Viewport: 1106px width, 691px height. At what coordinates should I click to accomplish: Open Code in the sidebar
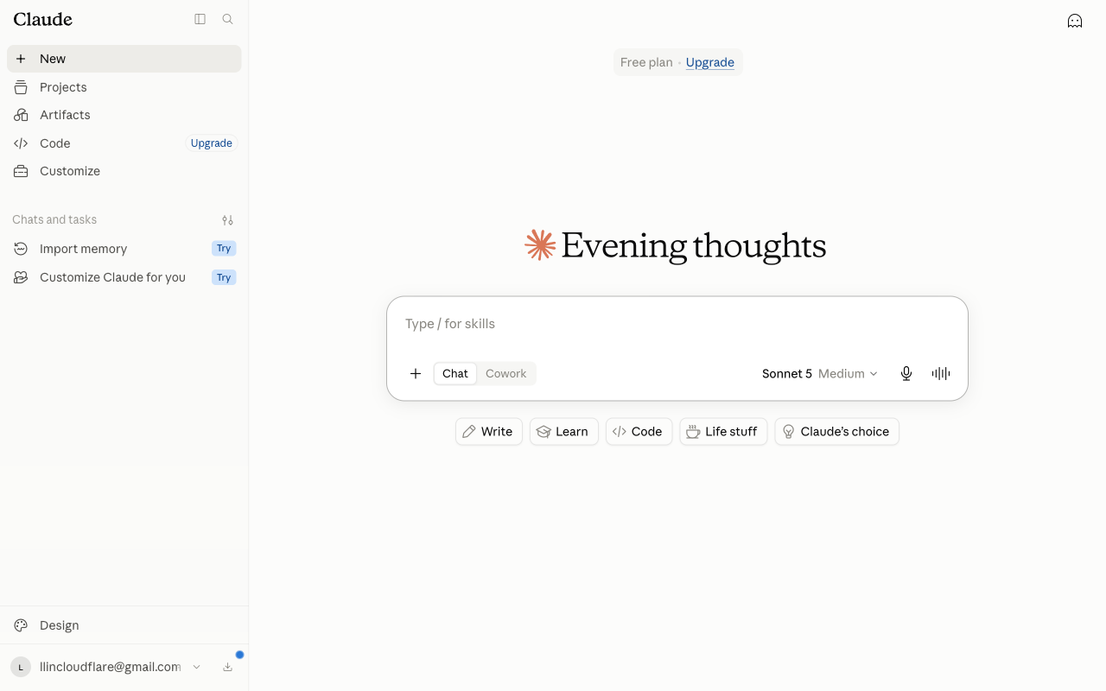[124, 143]
